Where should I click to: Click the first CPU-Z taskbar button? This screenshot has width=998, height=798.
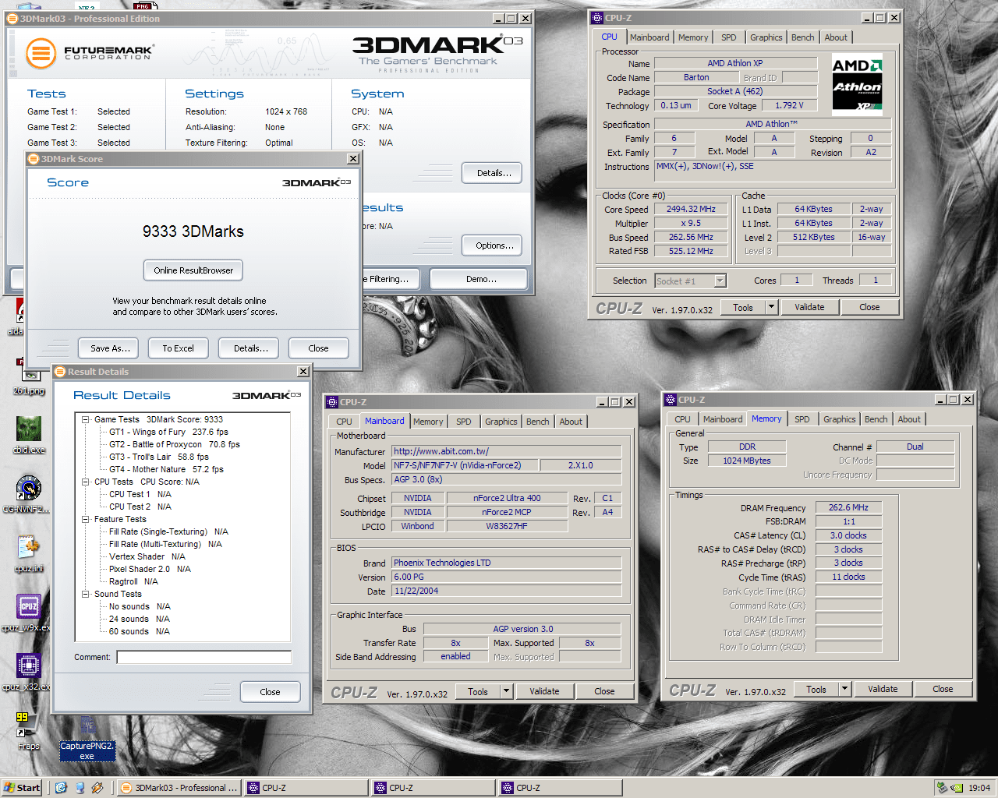[x=306, y=788]
